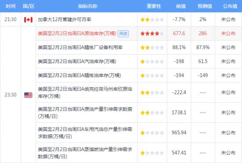Click star rating for EIA汽油库存 row
The height and width of the screenshot is (163, 242).
(152, 62)
